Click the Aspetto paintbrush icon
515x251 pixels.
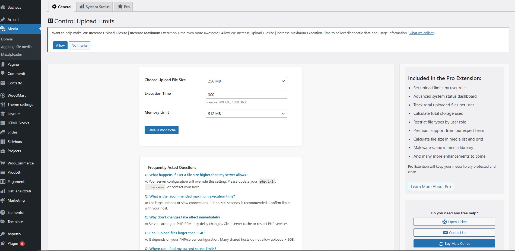(x=3, y=234)
